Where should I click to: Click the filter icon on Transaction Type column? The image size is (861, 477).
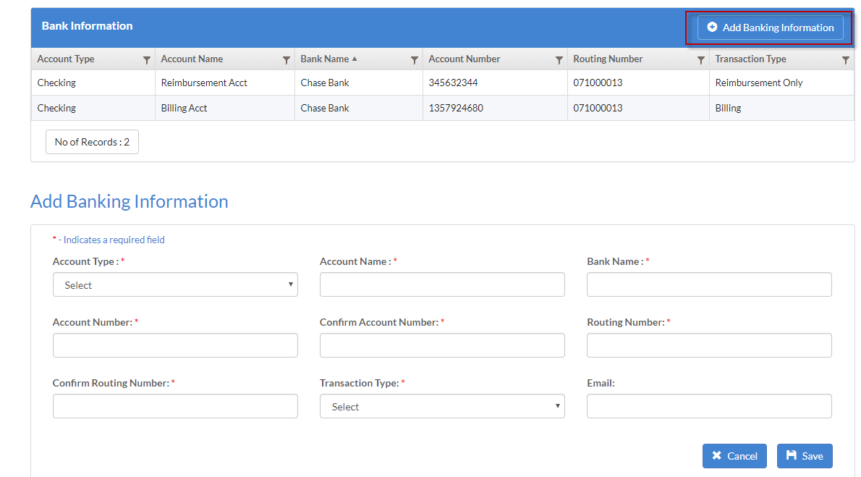click(x=845, y=59)
